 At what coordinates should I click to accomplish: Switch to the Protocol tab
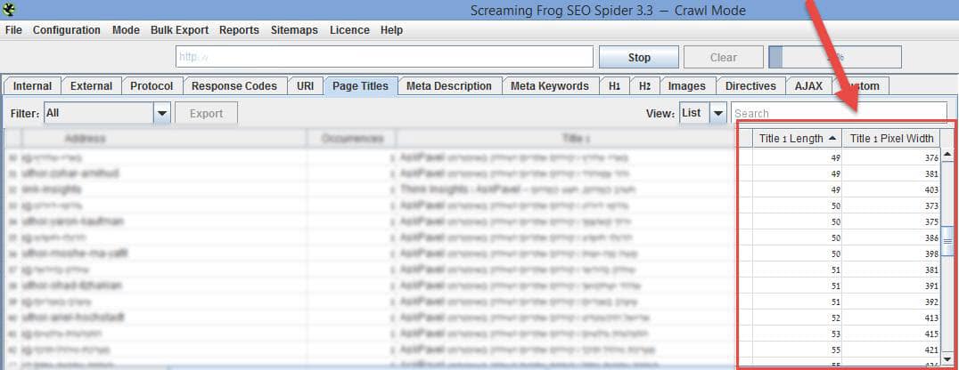tap(152, 86)
